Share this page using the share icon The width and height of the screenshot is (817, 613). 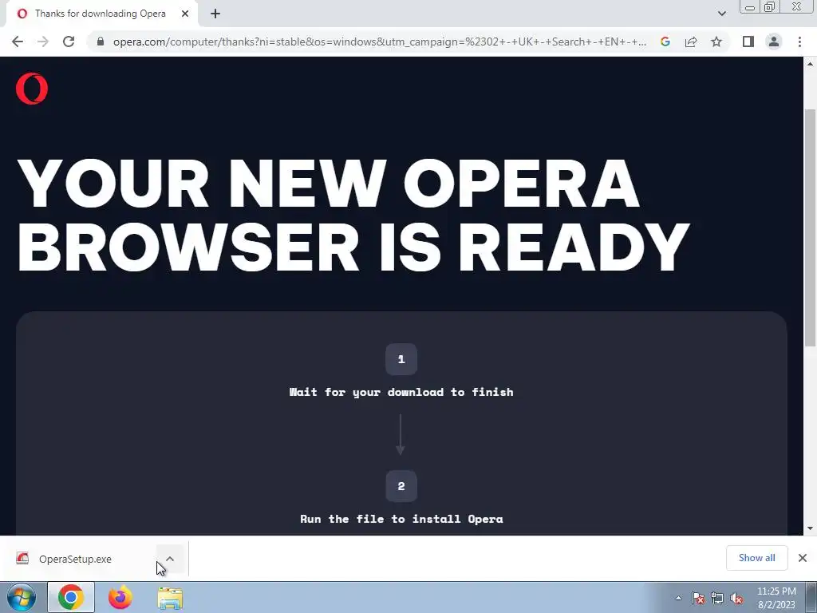coord(691,42)
